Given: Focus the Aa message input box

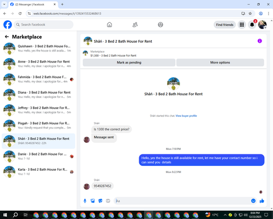Looking at the screenshot, I should click(182, 201).
